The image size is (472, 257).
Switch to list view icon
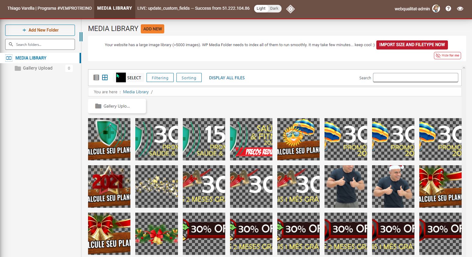(x=96, y=77)
